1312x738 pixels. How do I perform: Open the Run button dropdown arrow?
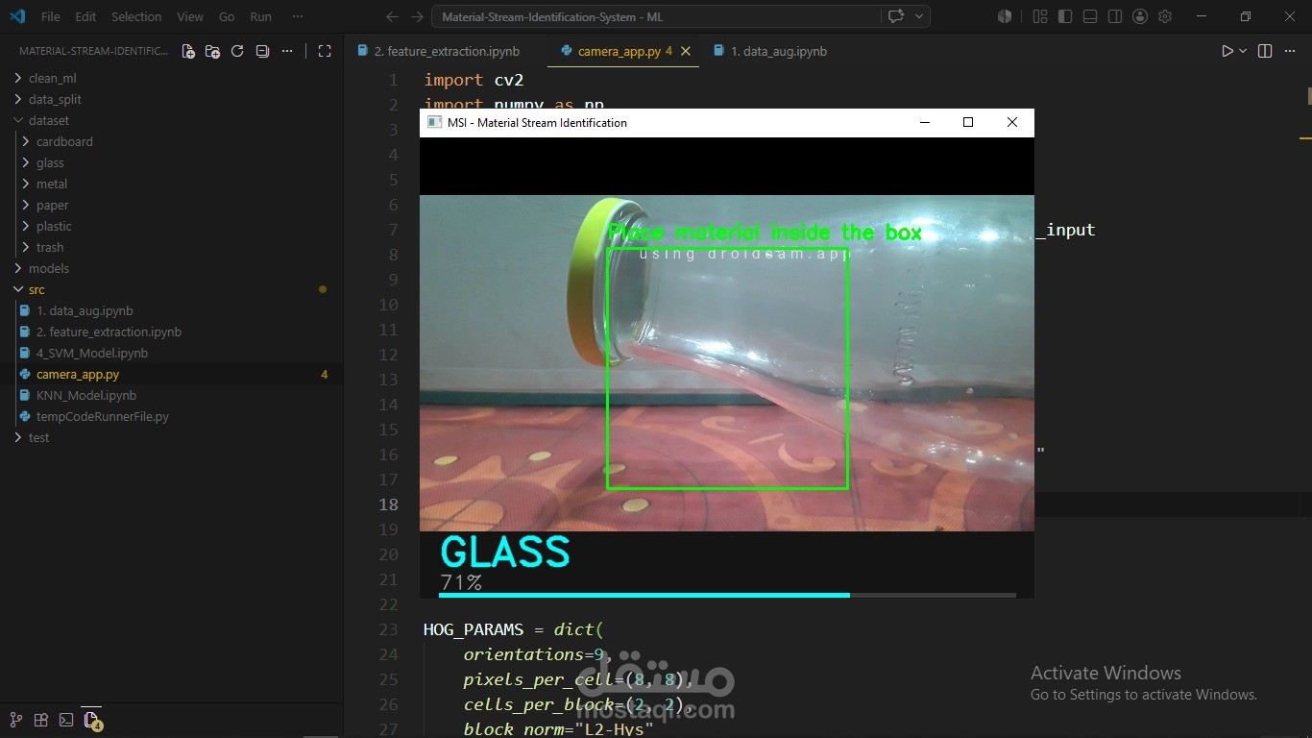coord(1243,52)
